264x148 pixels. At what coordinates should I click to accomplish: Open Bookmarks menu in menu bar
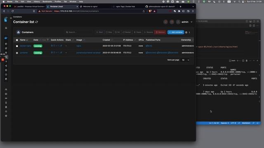pos(47,2)
